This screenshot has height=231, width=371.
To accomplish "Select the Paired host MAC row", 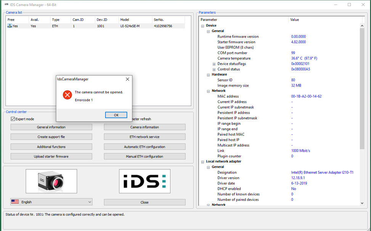I will [280, 134].
